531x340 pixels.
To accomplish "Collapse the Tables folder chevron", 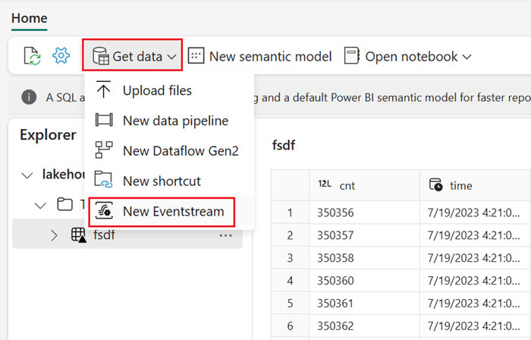I will 42,205.
